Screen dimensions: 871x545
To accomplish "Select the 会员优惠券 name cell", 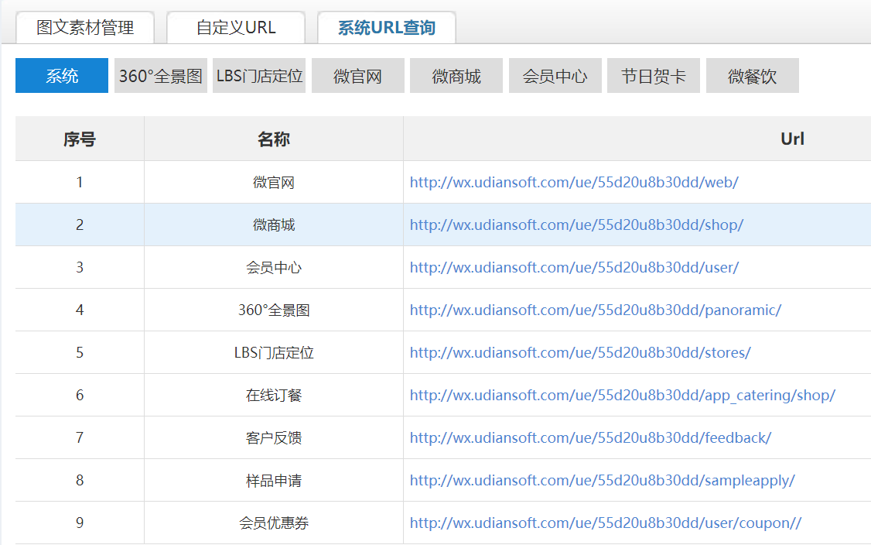I will (x=273, y=523).
